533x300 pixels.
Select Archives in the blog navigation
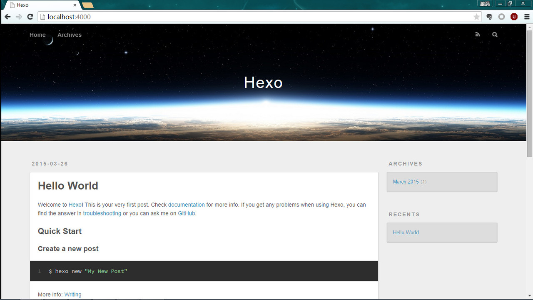(69, 35)
